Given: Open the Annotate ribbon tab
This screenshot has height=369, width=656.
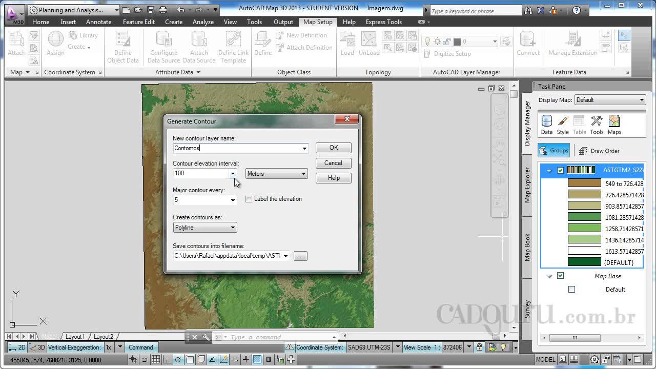Looking at the screenshot, I should click(x=98, y=22).
